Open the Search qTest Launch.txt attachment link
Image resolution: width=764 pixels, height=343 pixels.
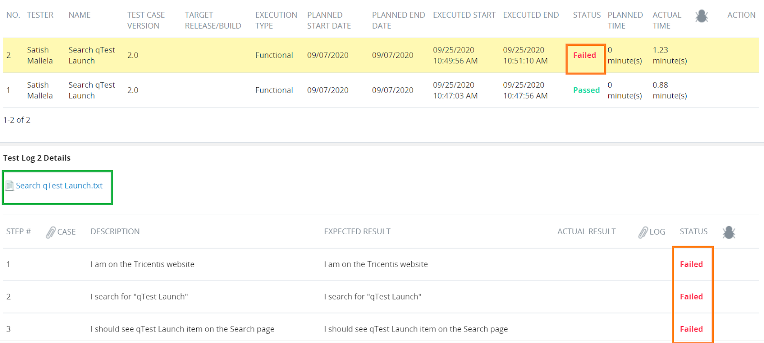pos(59,186)
